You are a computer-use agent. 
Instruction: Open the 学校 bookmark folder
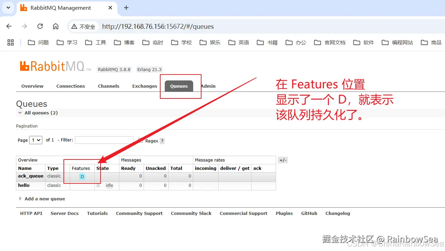181,42
